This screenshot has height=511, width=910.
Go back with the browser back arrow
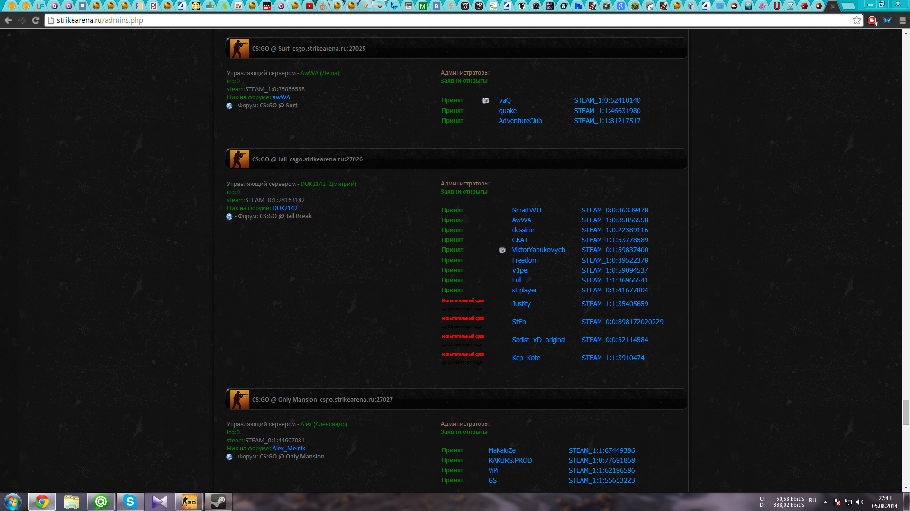[x=8, y=20]
